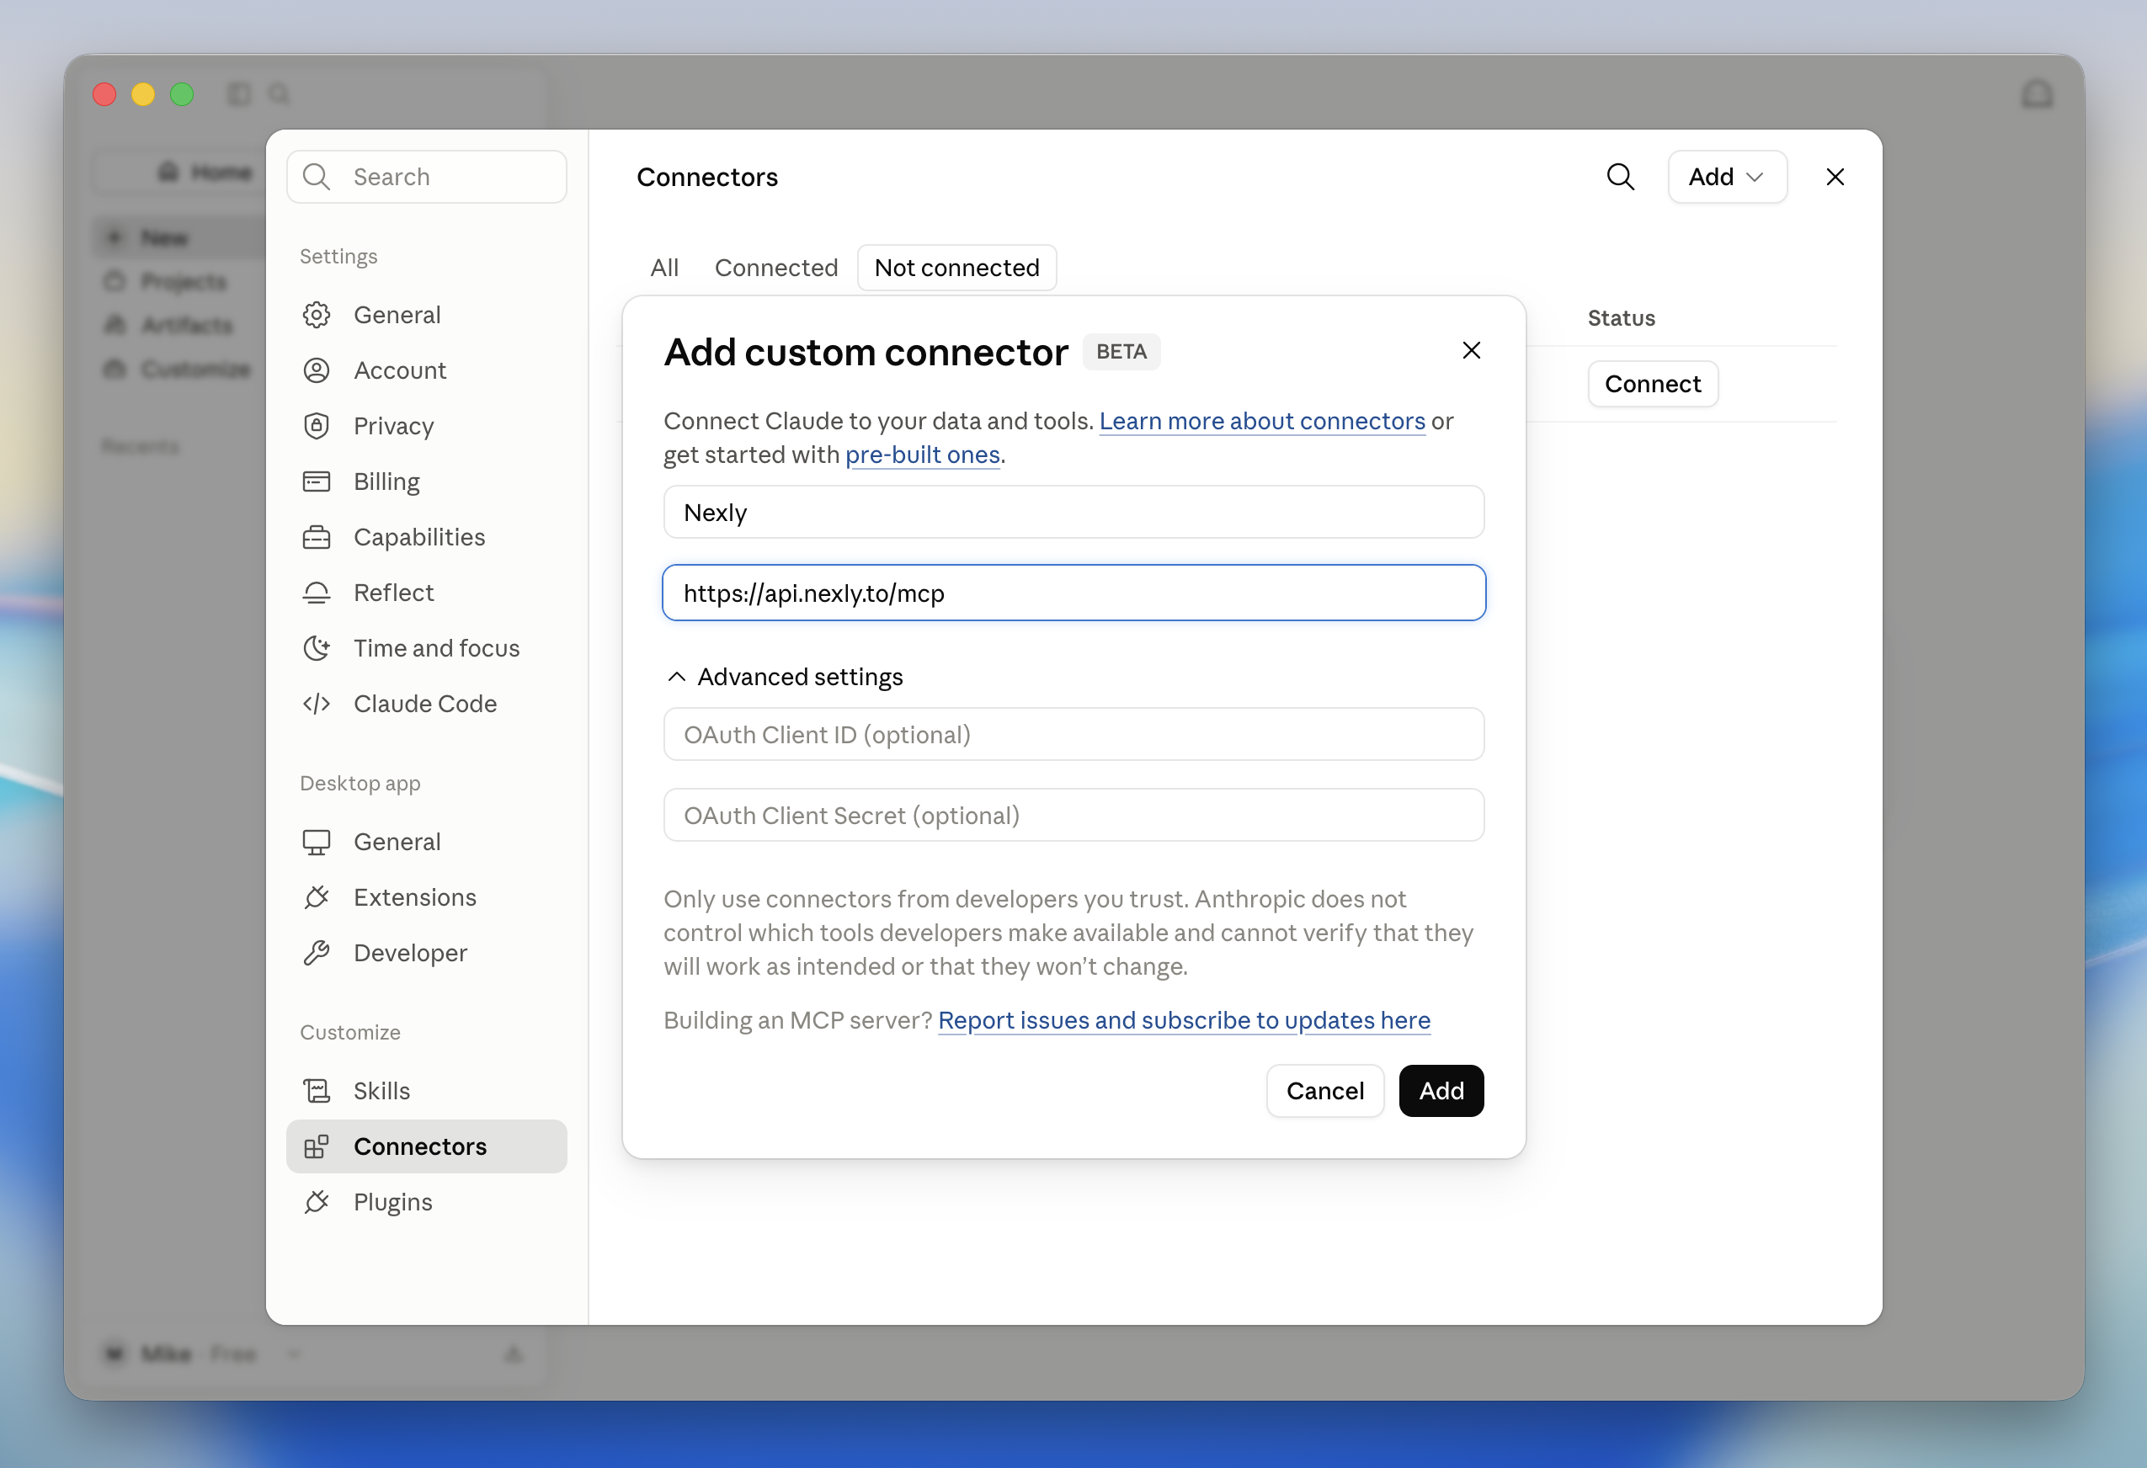Open Time and focus moon icon
The image size is (2147, 1468).
pyautogui.click(x=317, y=647)
